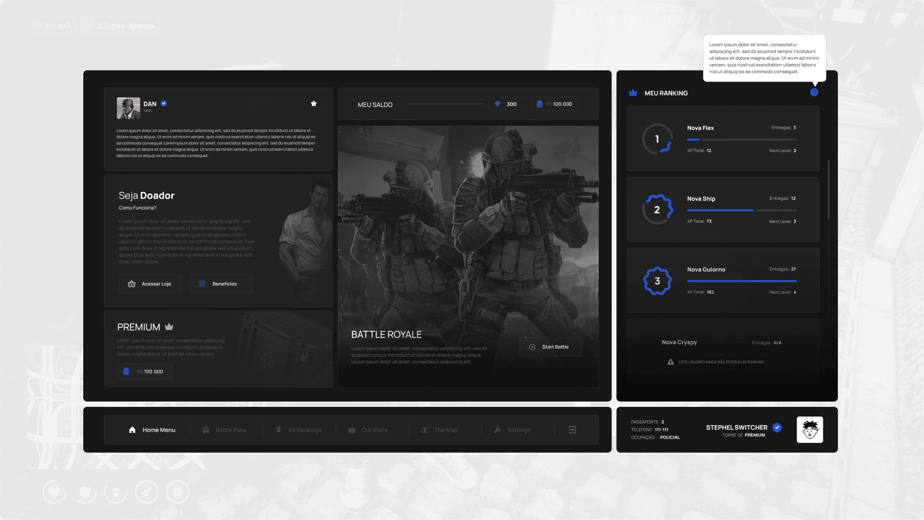Go to the All Rankings tab
924x520 pixels.
click(299, 430)
